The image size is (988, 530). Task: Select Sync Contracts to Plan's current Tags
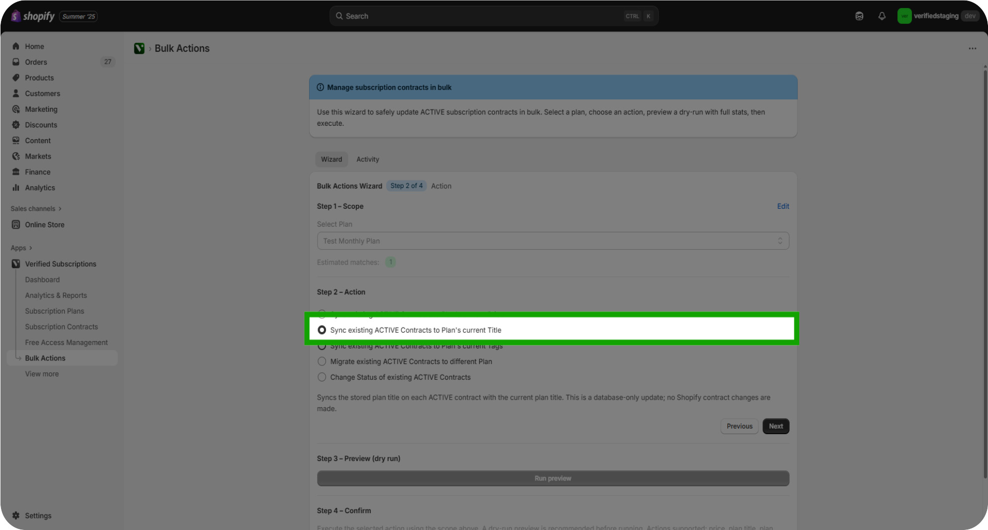pyautogui.click(x=322, y=346)
